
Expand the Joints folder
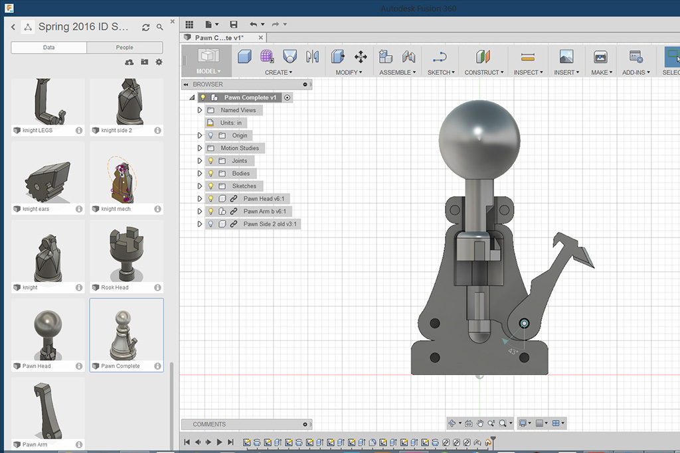click(199, 161)
